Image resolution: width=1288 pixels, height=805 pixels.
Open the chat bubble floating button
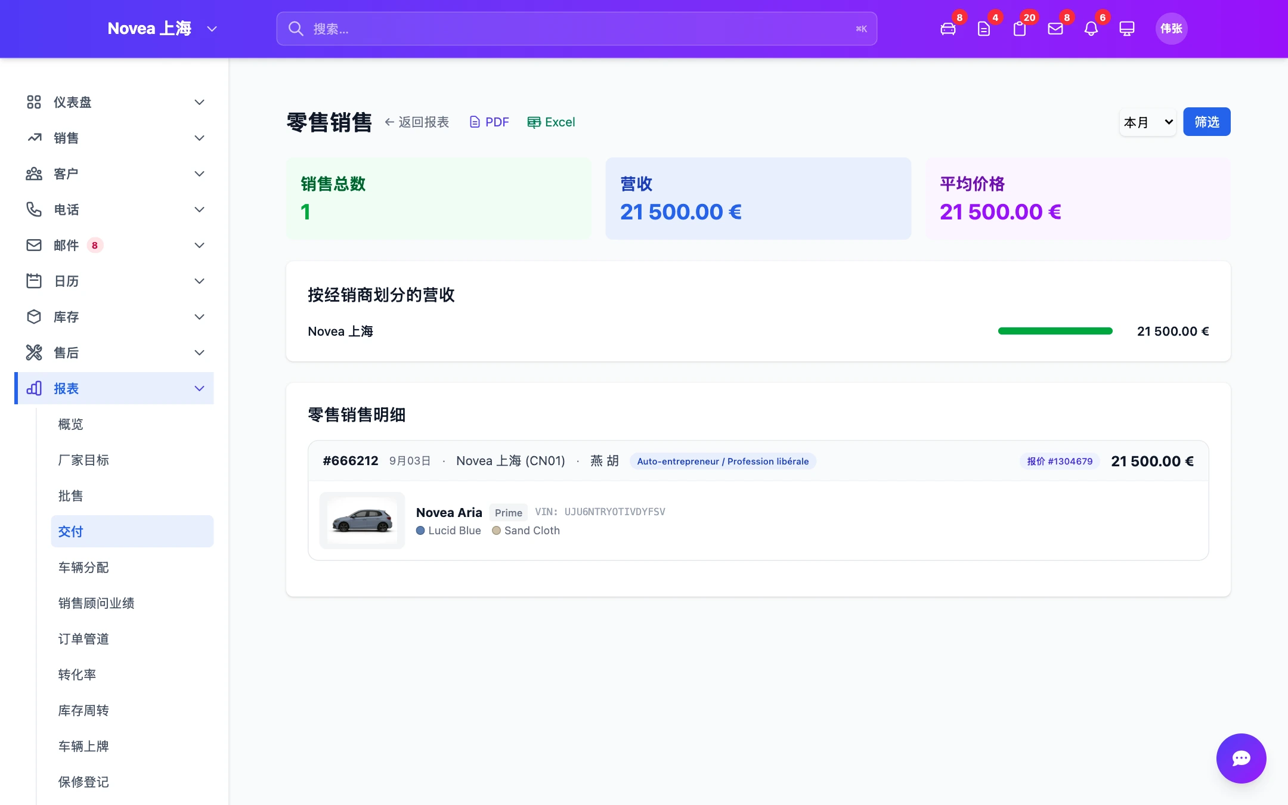(1241, 758)
